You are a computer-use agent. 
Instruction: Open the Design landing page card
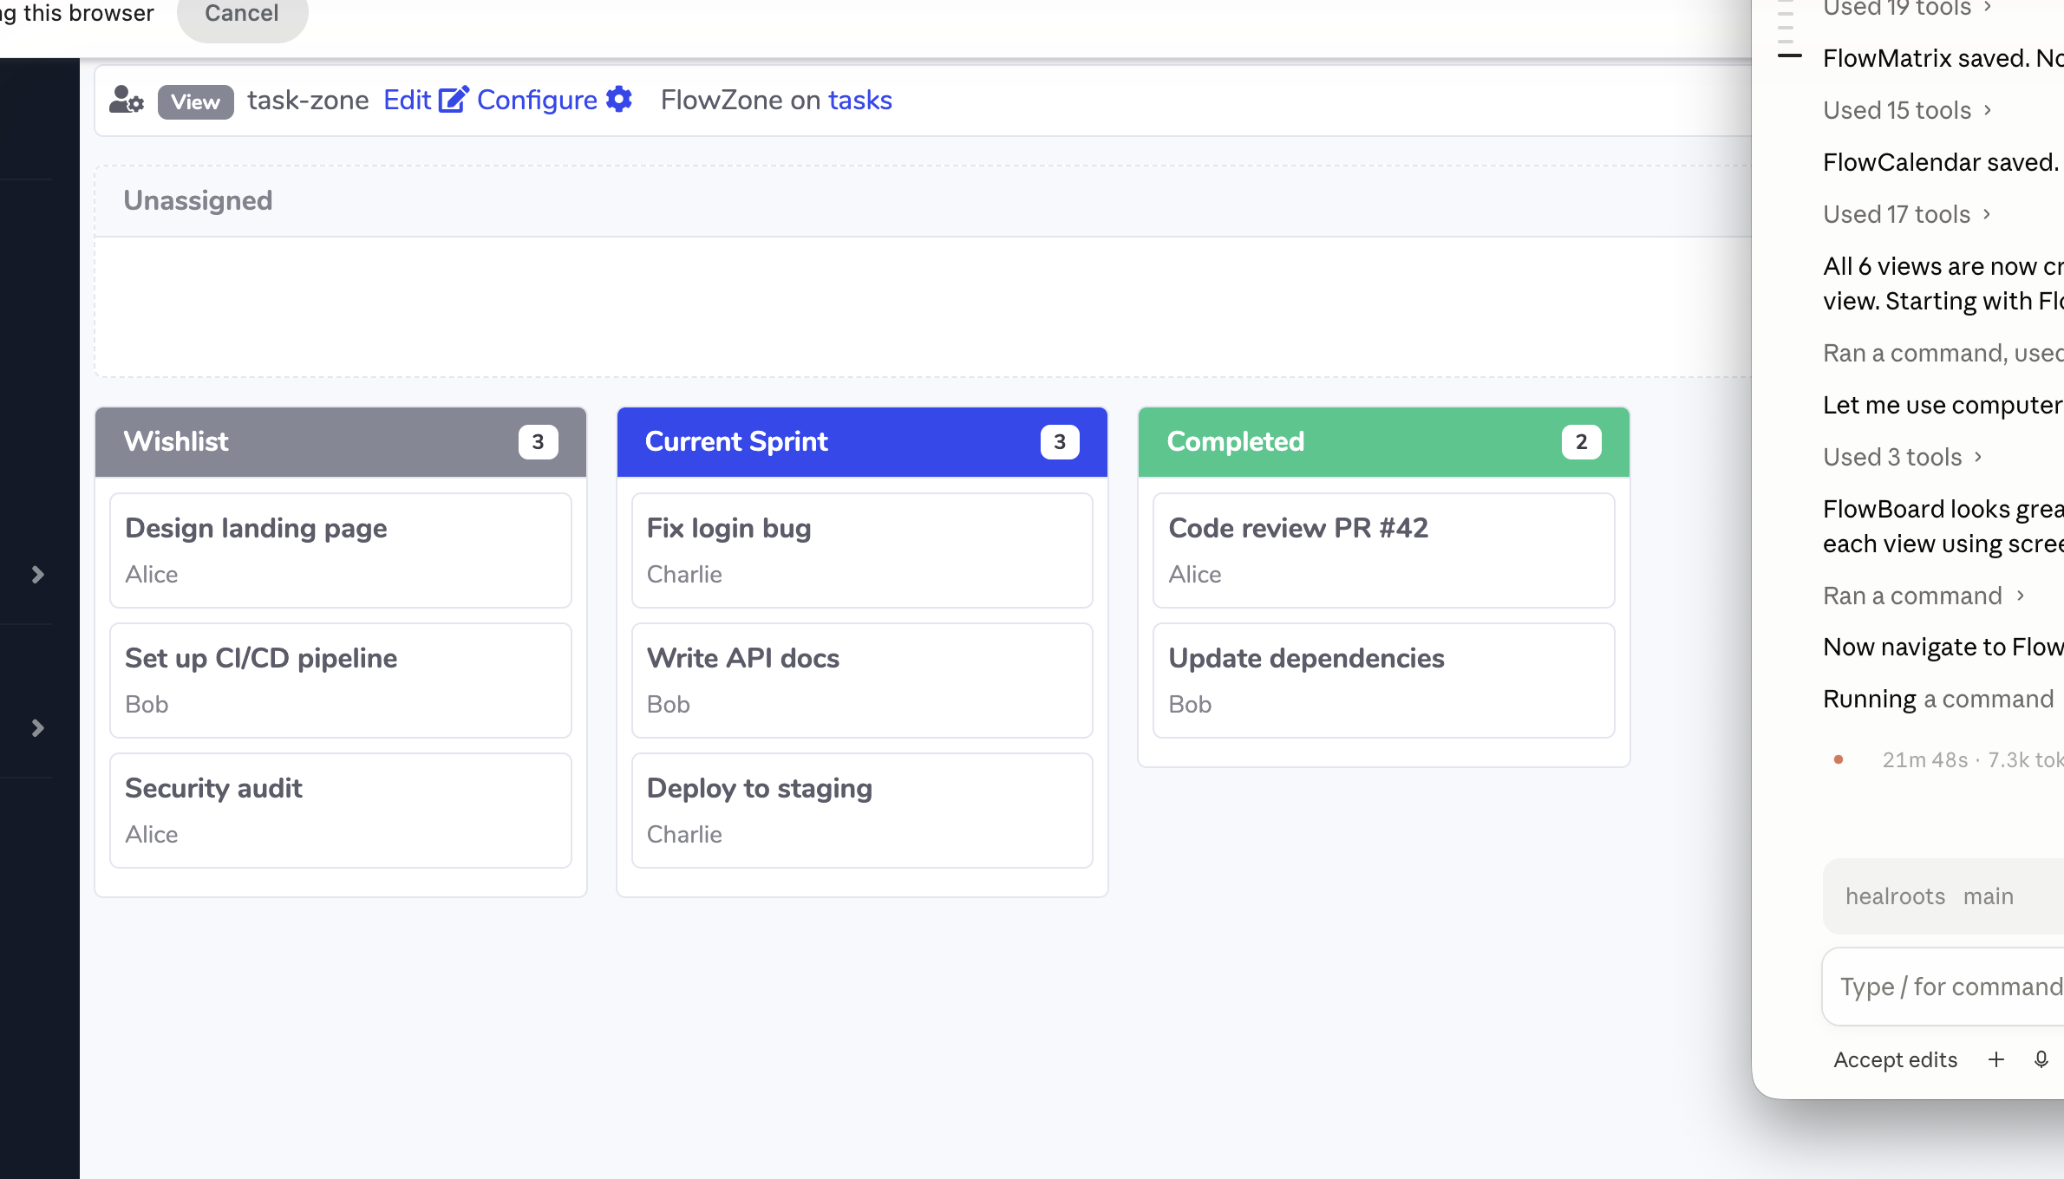point(341,550)
